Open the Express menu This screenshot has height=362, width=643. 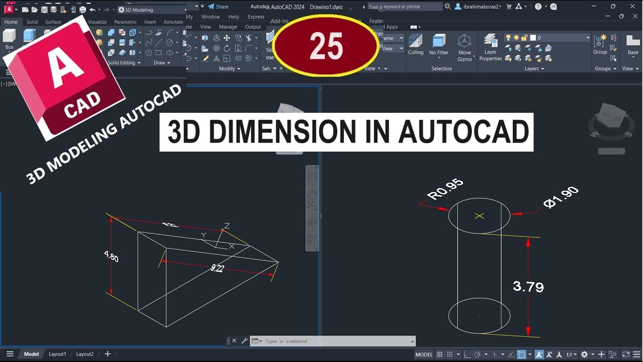click(256, 17)
